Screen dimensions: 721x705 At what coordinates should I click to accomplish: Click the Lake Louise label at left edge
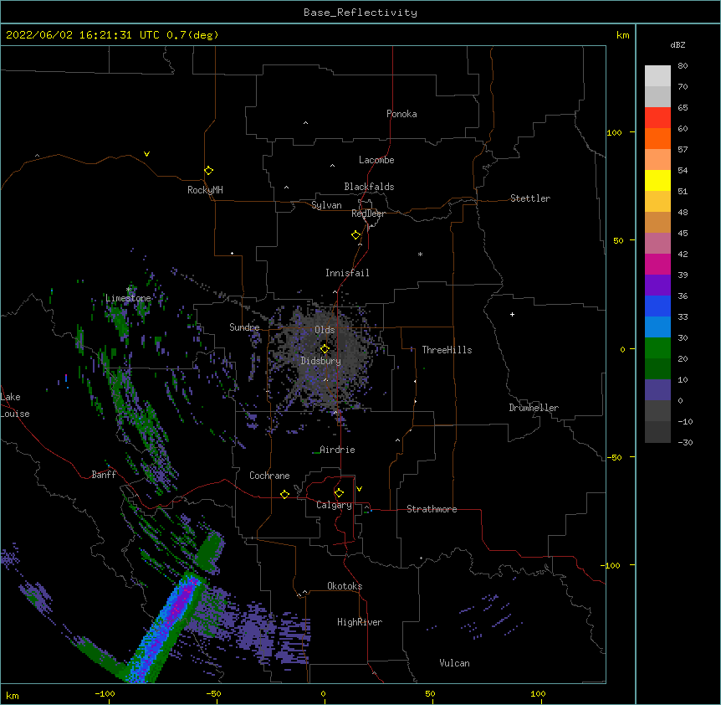(x=13, y=405)
